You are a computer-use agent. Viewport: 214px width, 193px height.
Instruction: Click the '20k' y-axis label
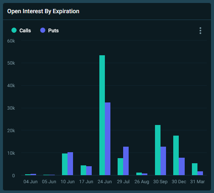tap(11, 131)
